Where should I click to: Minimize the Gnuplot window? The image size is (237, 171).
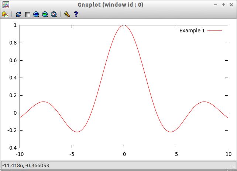click(216, 5)
